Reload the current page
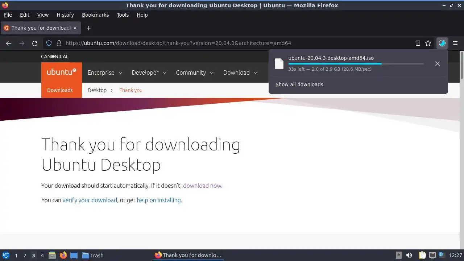The width and height of the screenshot is (464, 261). click(35, 43)
